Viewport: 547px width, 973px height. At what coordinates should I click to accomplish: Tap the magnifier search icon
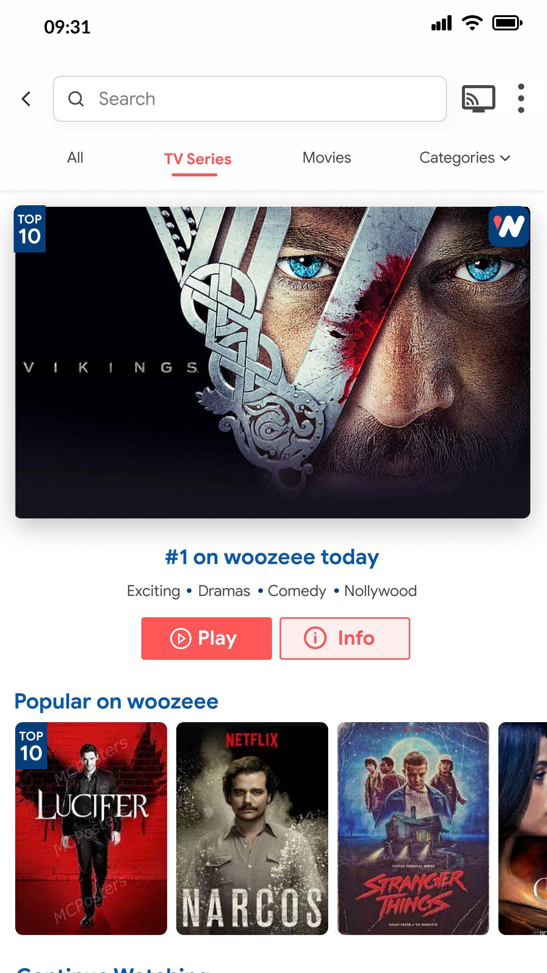(x=76, y=99)
